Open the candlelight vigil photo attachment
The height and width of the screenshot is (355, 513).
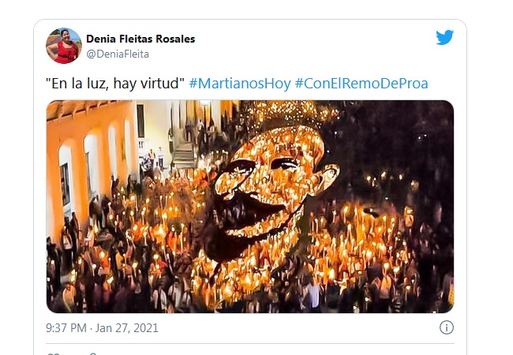pos(250,207)
